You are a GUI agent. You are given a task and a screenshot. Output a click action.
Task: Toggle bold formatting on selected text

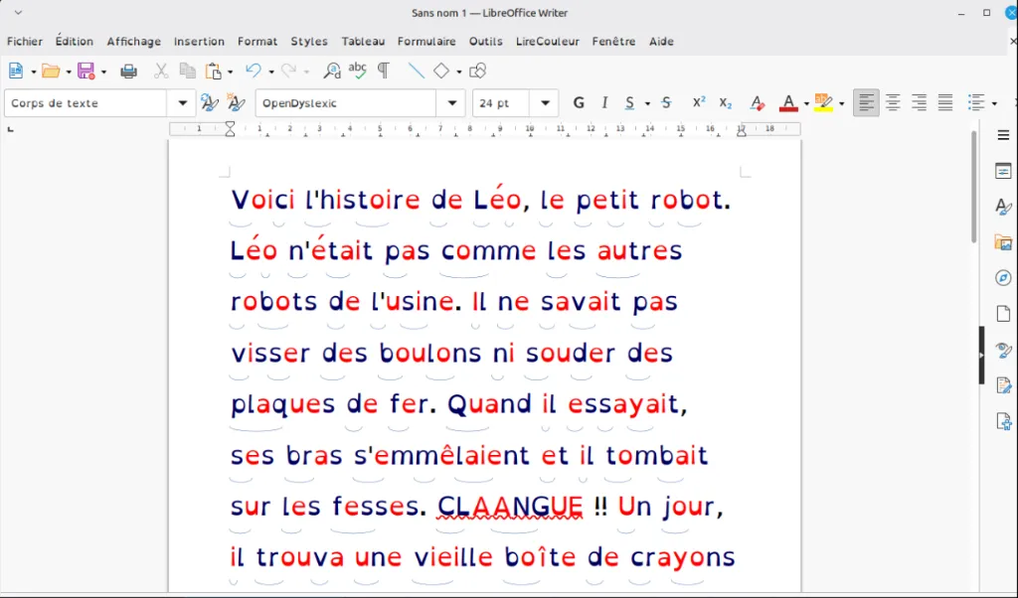(x=579, y=102)
